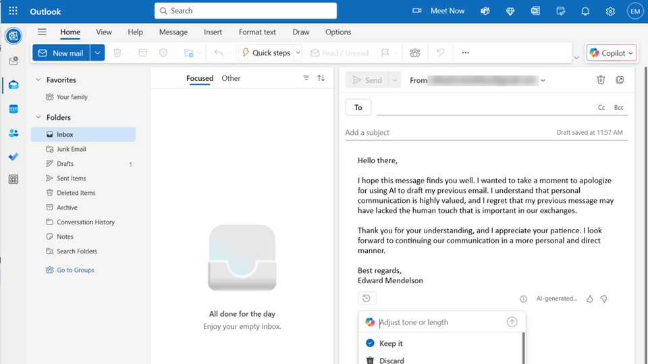Click thumbs down on AI-generated draft

pyautogui.click(x=603, y=299)
